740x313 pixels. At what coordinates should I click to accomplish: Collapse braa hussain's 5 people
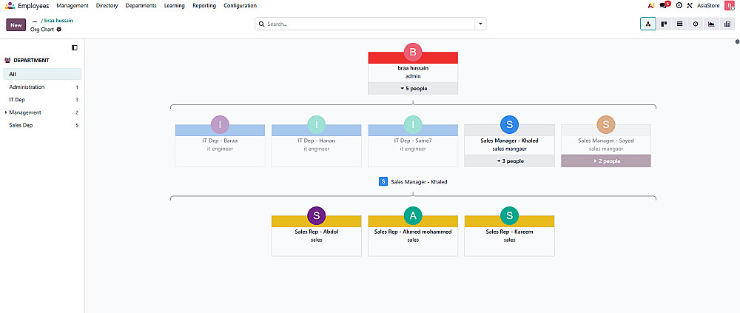(413, 88)
